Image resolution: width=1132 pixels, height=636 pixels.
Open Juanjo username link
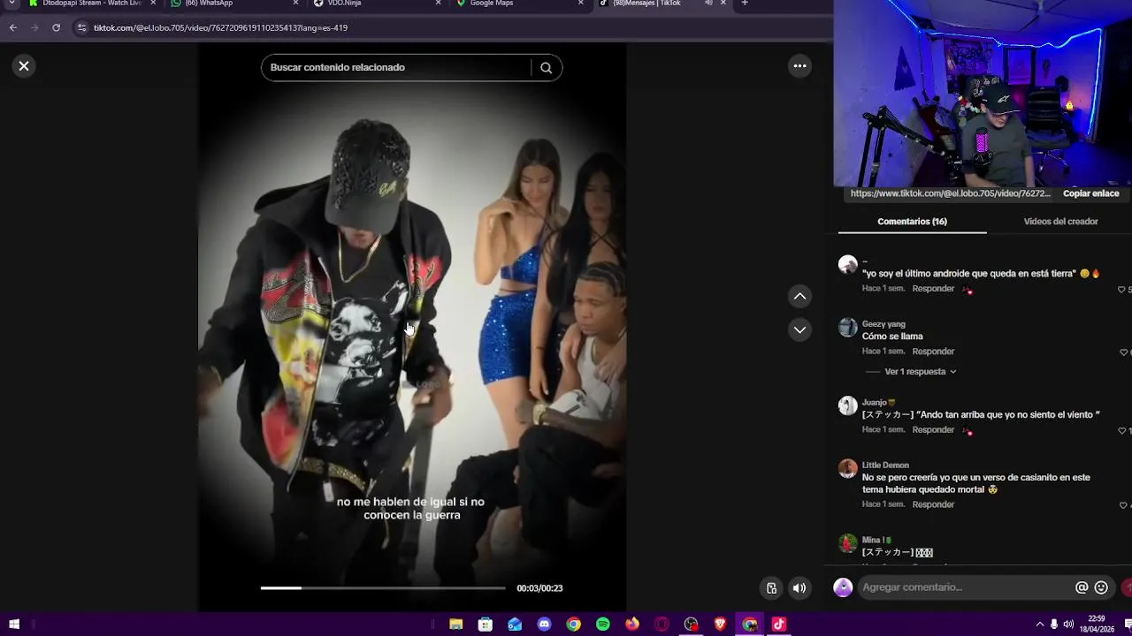(878, 403)
